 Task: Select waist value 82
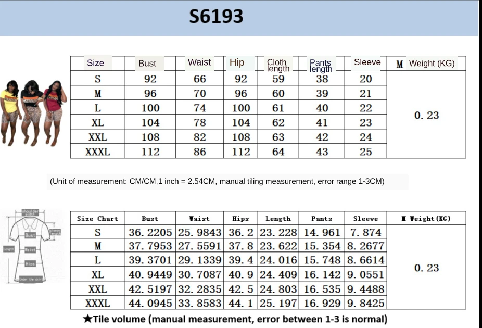coord(199,137)
